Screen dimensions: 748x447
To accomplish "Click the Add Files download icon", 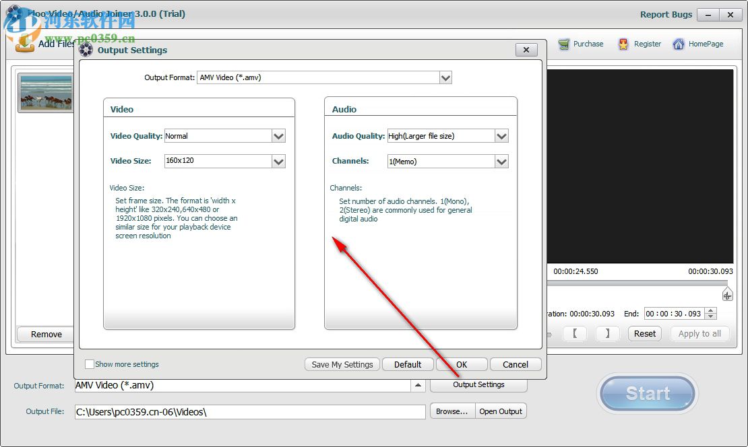I will pyautogui.click(x=25, y=43).
